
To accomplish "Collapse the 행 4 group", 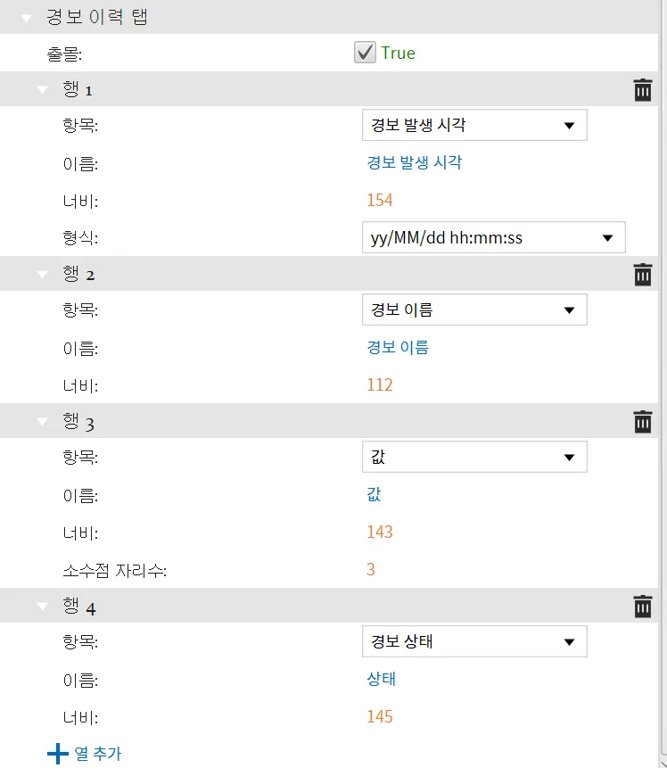I will 43,607.
